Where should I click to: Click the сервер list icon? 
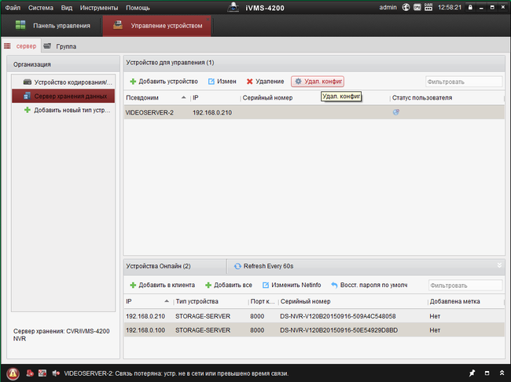8,46
